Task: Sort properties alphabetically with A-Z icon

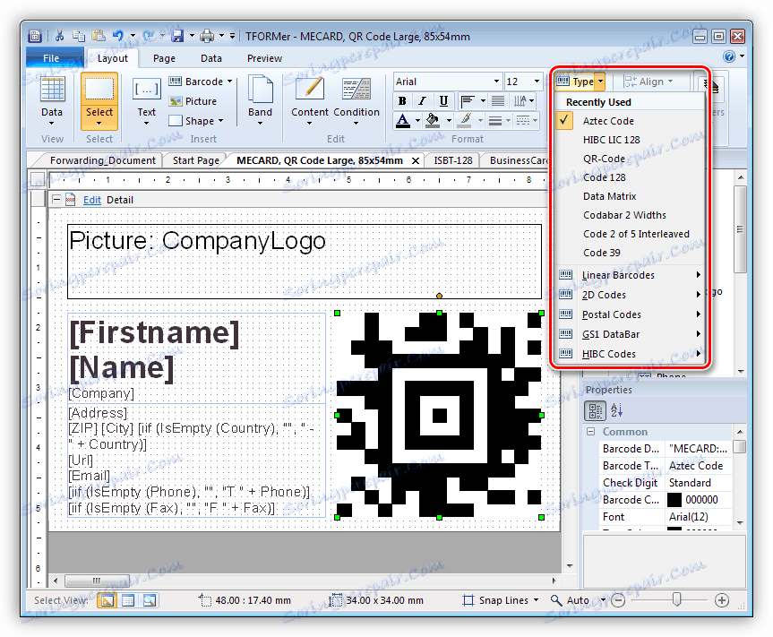Action: click(x=617, y=410)
